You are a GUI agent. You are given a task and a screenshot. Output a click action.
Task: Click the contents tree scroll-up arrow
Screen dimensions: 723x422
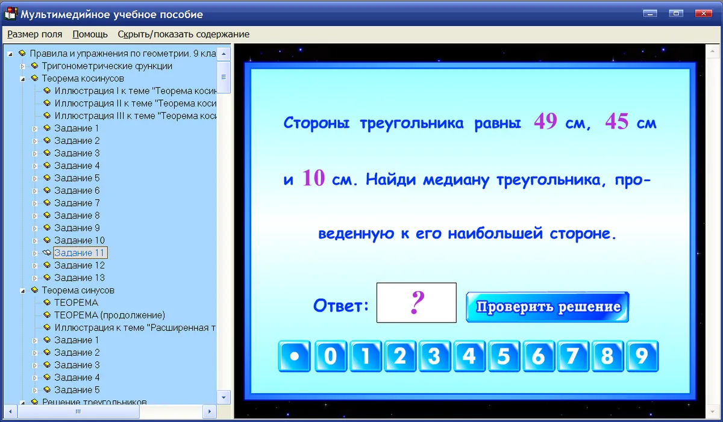point(224,53)
